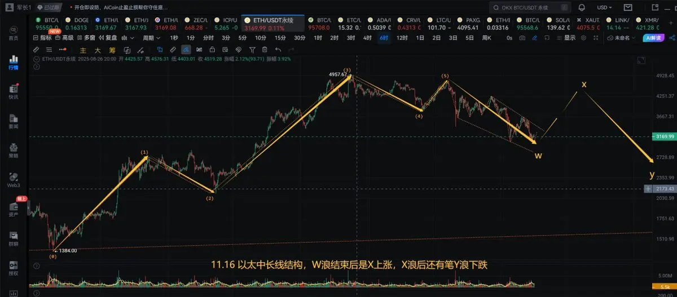This screenshot has width=677, height=297.
Task: Switch to the DOGE symbol tab
Action: [x=77, y=23]
